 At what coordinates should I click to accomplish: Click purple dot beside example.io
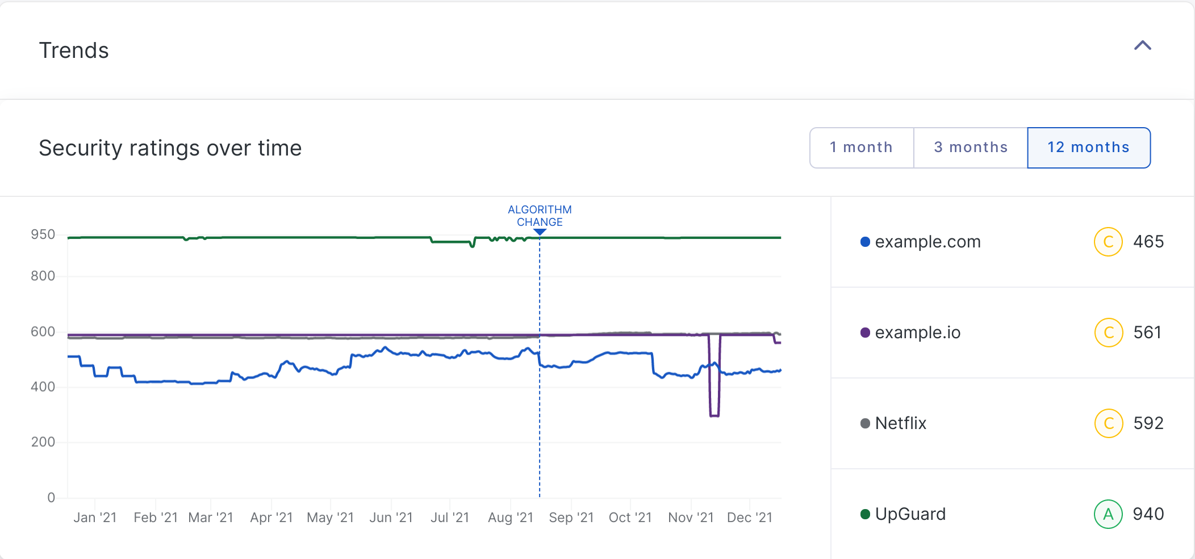(865, 333)
